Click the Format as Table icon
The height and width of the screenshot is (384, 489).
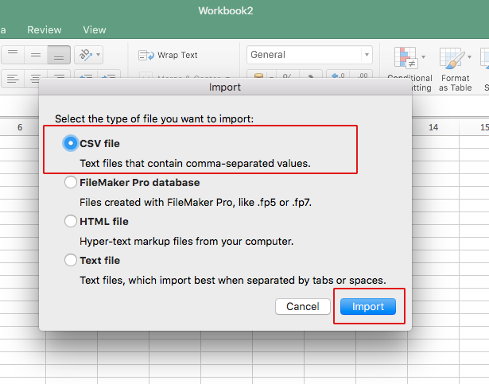451,58
